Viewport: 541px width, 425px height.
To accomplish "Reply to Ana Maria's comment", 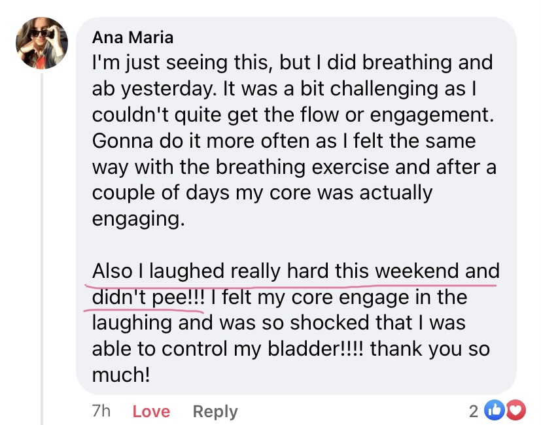I will pos(215,411).
